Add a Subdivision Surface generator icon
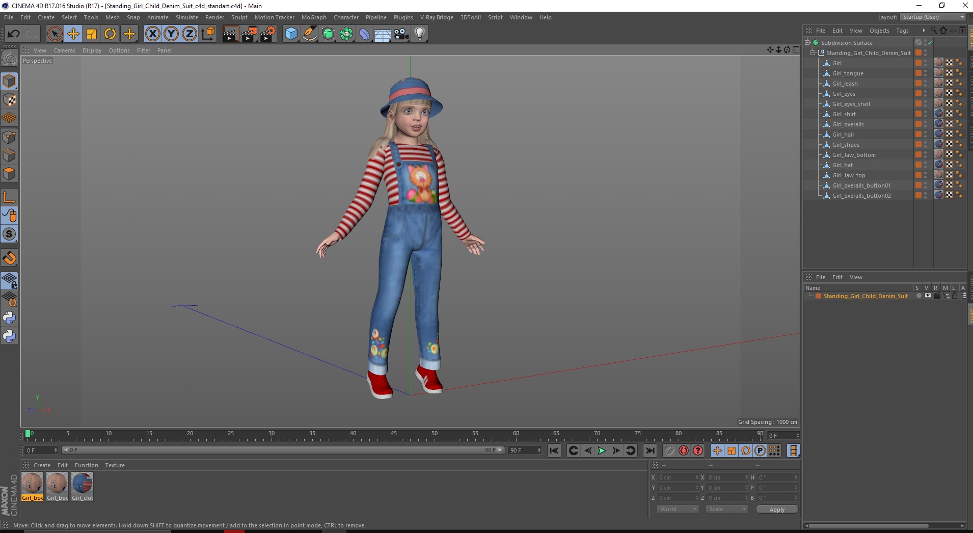The width and height of the screenshot is (973, 533). pos(328,34)
